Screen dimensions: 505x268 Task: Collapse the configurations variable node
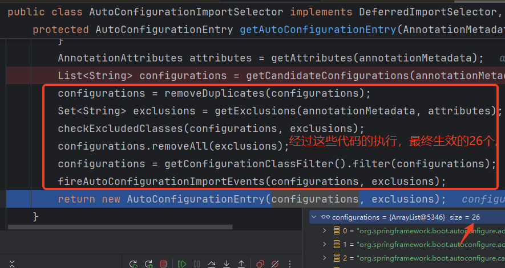point(313,217)
